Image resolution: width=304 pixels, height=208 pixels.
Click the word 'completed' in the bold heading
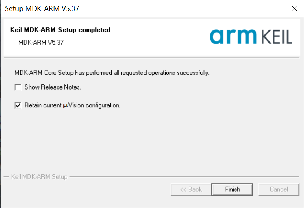(94, 30)
